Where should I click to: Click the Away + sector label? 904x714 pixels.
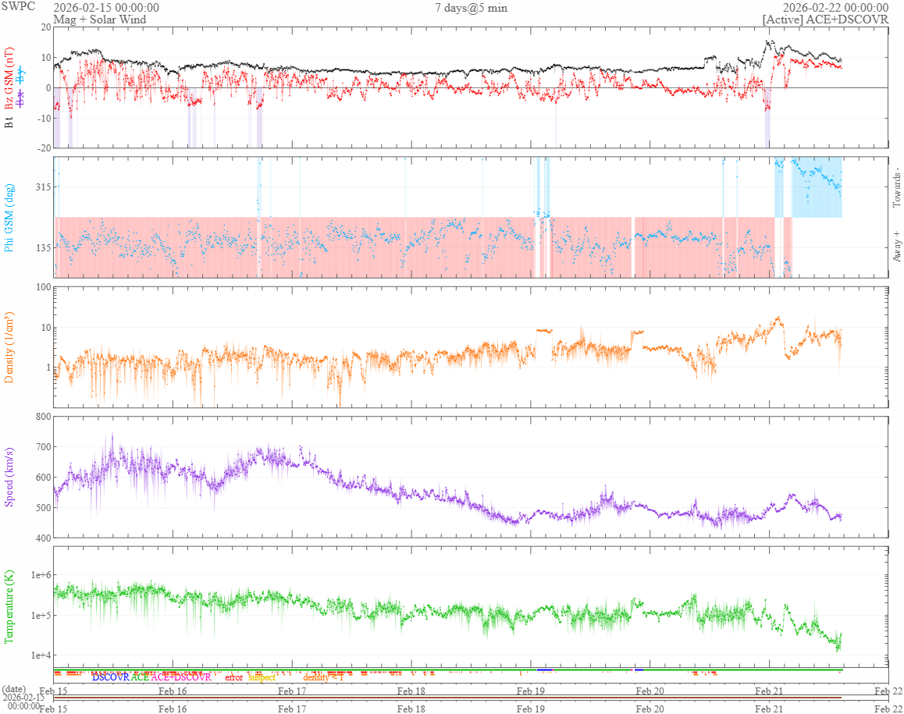point(896,247)
